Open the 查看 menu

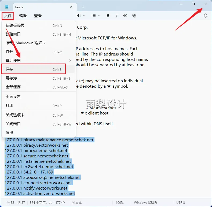click(x=38, y=16)
